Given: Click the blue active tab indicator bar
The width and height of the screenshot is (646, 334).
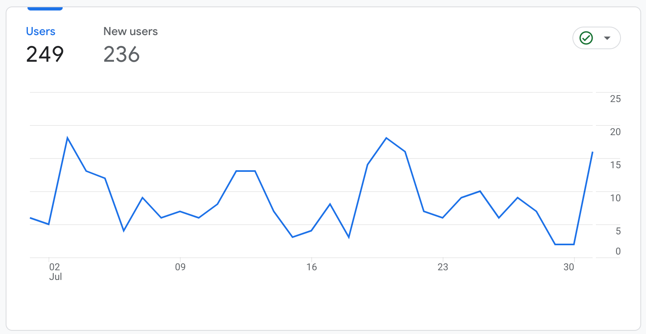Looking at the screenshot, I should coord(45,8).
